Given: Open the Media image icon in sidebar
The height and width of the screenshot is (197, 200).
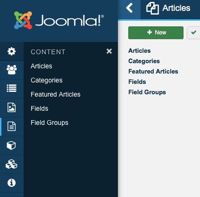Looking at the screenshot, I should [x=11, y=107].
